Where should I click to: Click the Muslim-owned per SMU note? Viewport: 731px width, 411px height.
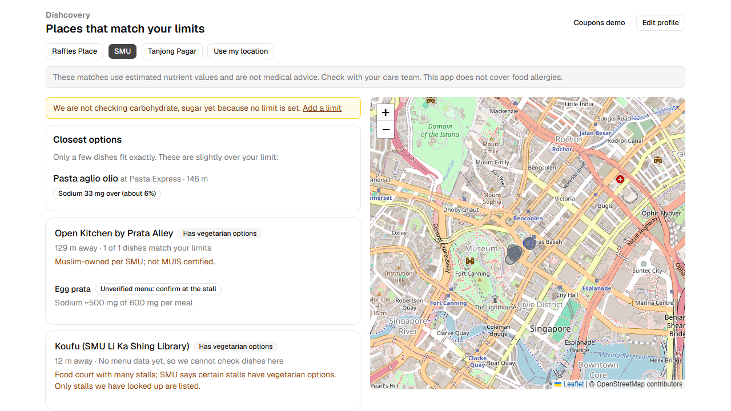pyautogui.click(x=135, y=262)
